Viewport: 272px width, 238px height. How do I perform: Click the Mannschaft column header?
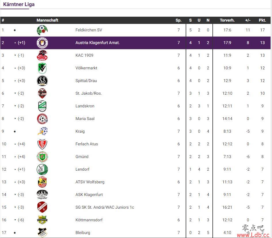click(47, 20)
